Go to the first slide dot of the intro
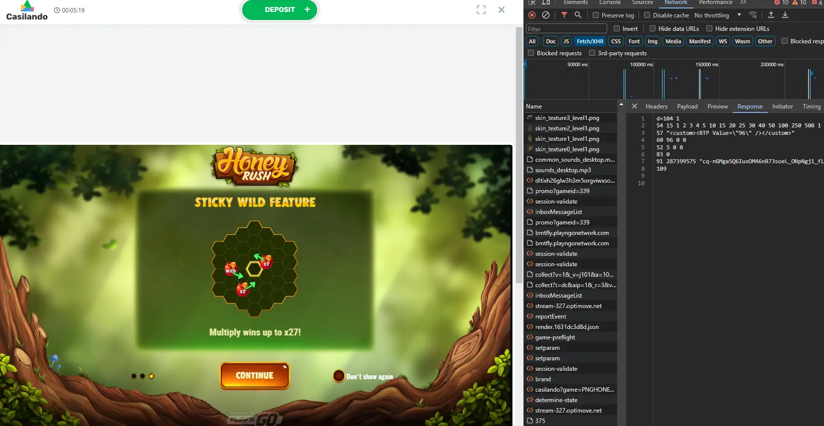 point(134,376)
